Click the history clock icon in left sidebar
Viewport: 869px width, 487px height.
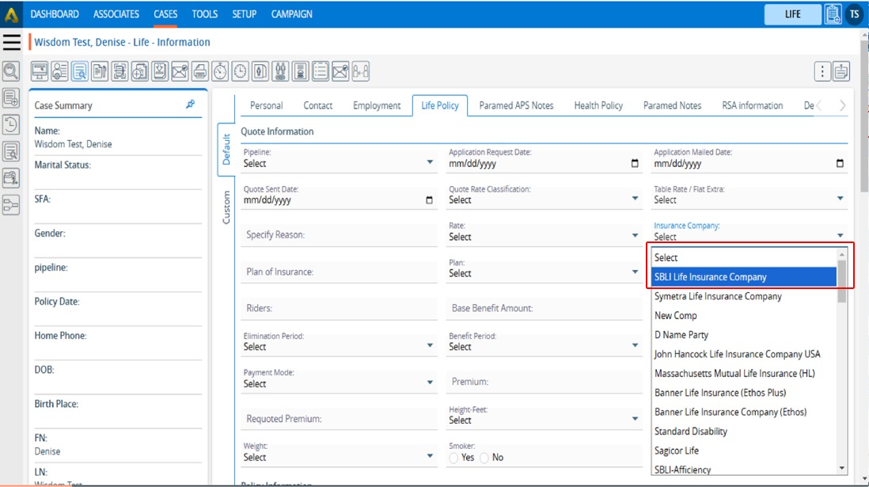click(11, 124)
